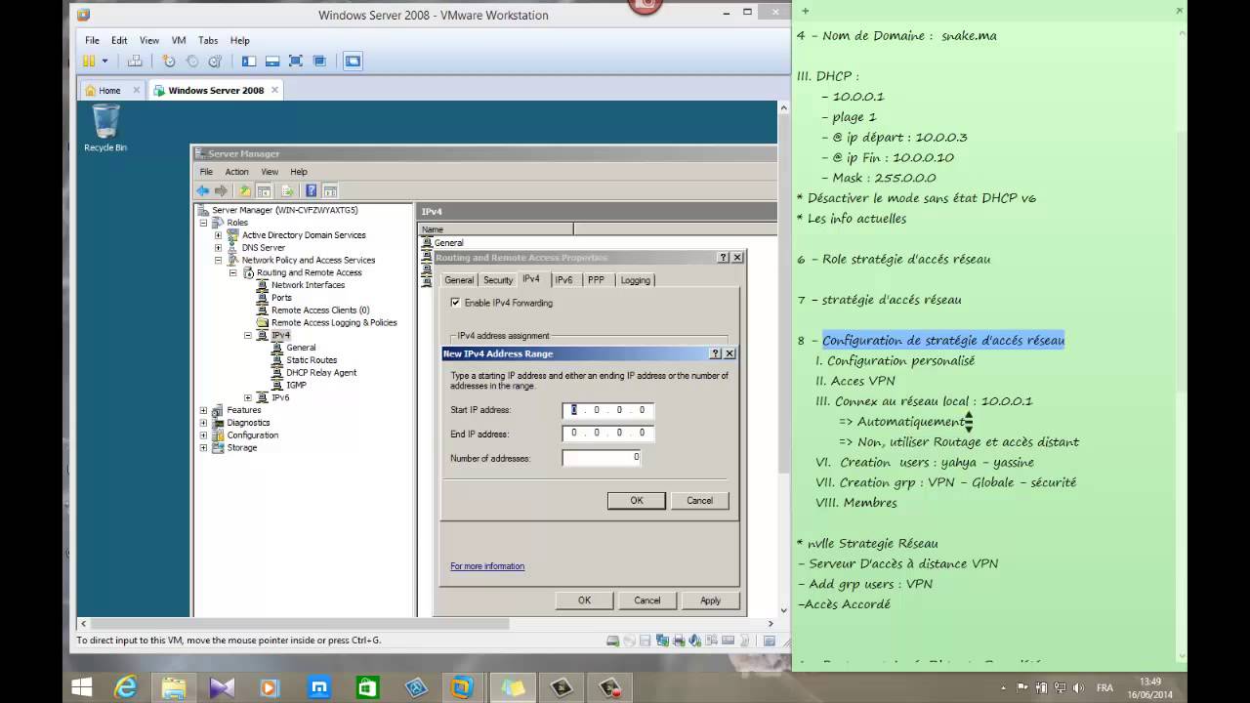Switch to the Logging tab
The height and width of the screenshot is (703, 1250).
635,280
